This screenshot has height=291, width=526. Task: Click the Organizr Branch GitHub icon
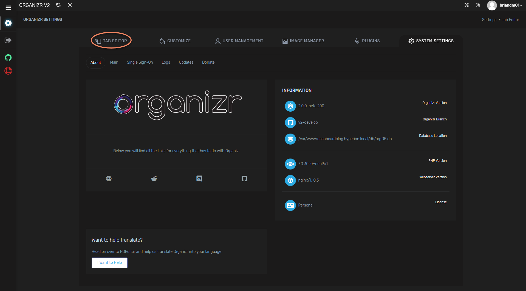[x=290, y=123]
